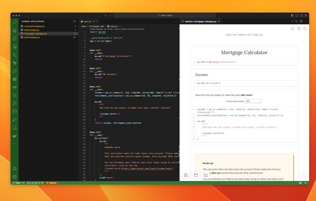Click the 'Heads-up!' callout title in preview
Screen dimensions: 316x201
click(x=208, y=163)
